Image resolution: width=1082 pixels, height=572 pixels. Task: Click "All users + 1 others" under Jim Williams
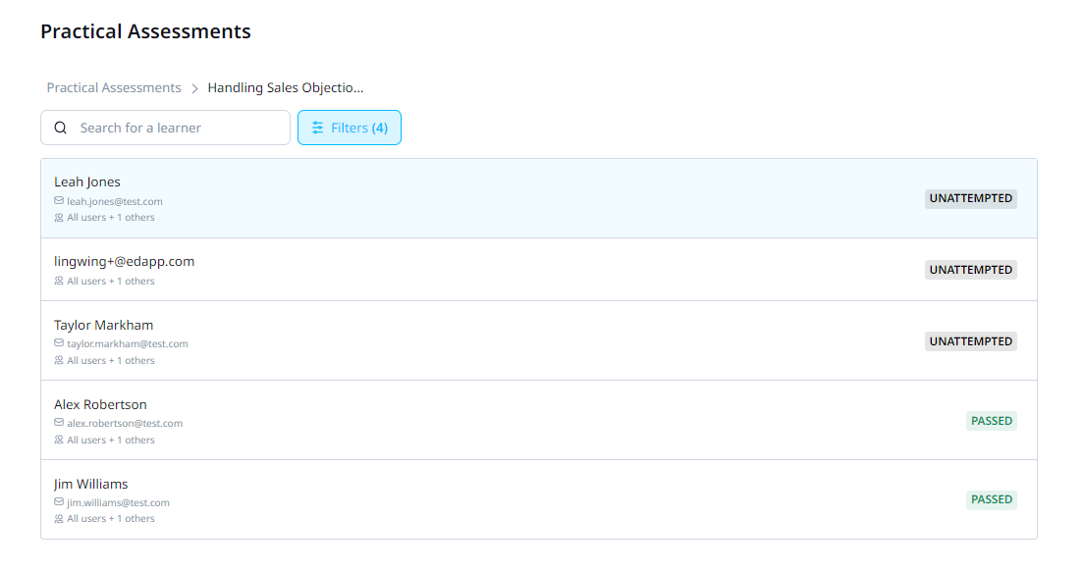click(x=110, y=519)
